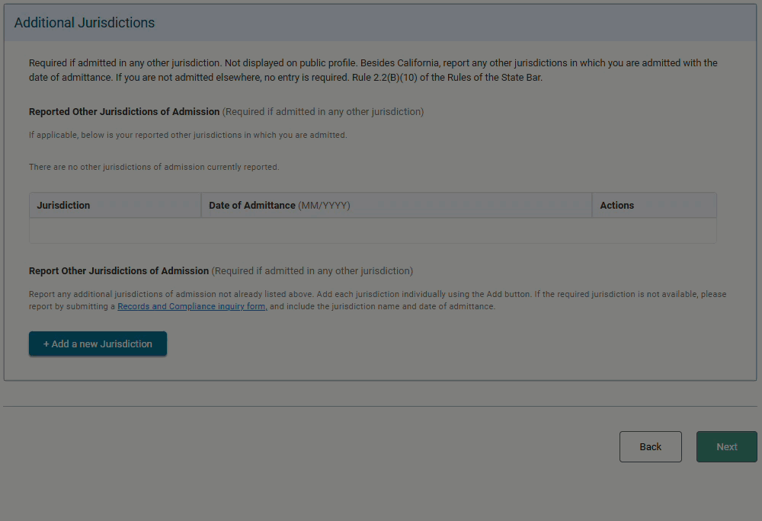Click the 'no other jurisdictions currently reported' message
762x521 pixels.
(154, 167)
